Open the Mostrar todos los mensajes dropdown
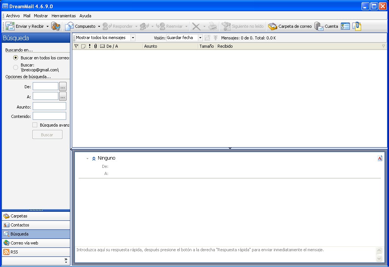Viewport: 389px width, 267px height. tap(133, 38)
